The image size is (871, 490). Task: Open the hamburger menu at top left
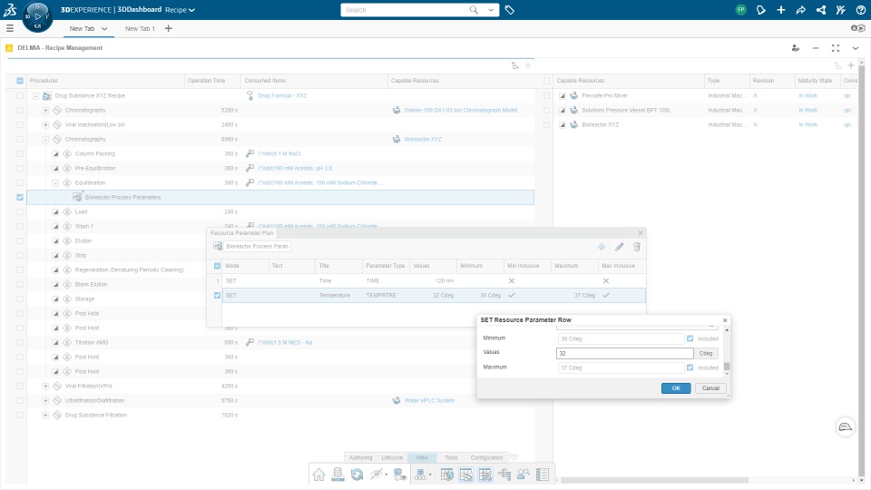[x=10, y=28]
